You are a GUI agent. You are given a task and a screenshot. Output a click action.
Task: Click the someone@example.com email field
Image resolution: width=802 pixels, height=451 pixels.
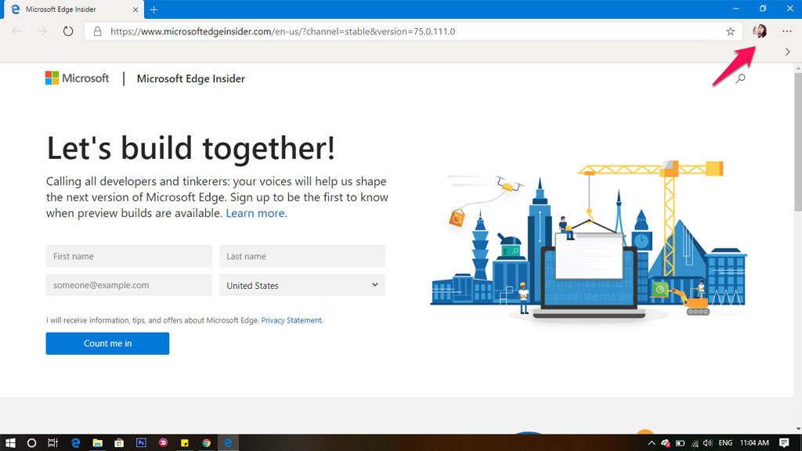click(129, 285)
